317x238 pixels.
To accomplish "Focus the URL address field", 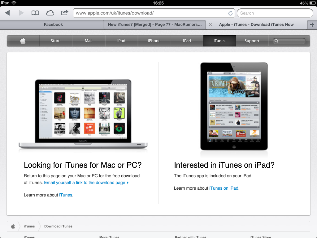I will (x=154, y=13).
